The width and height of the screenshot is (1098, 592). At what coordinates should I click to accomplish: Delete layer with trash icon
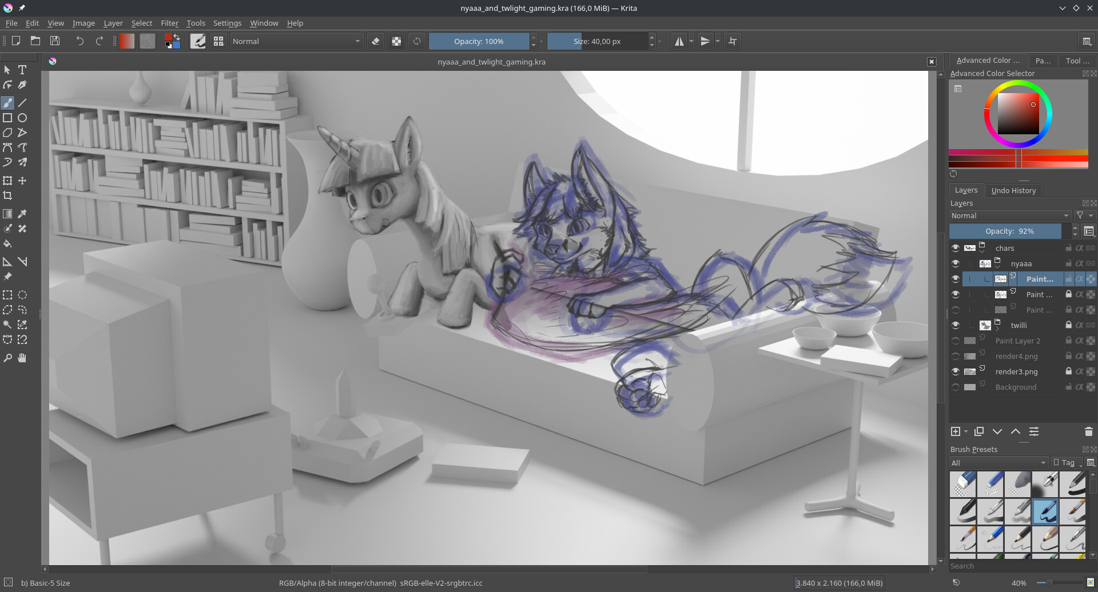point(1088,431)
